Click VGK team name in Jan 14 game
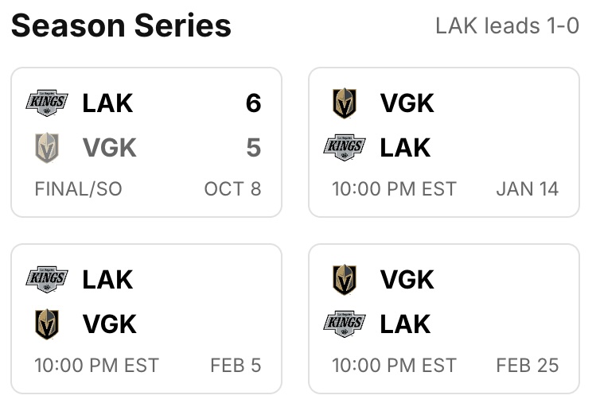600x407 pixels. [x=407, y=103]
